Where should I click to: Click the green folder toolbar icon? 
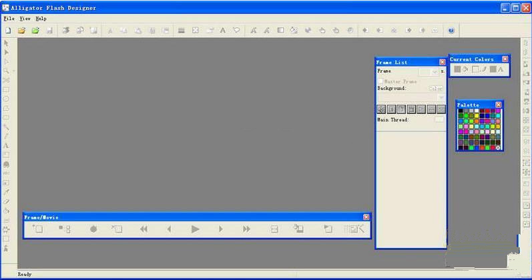point(35,31)
